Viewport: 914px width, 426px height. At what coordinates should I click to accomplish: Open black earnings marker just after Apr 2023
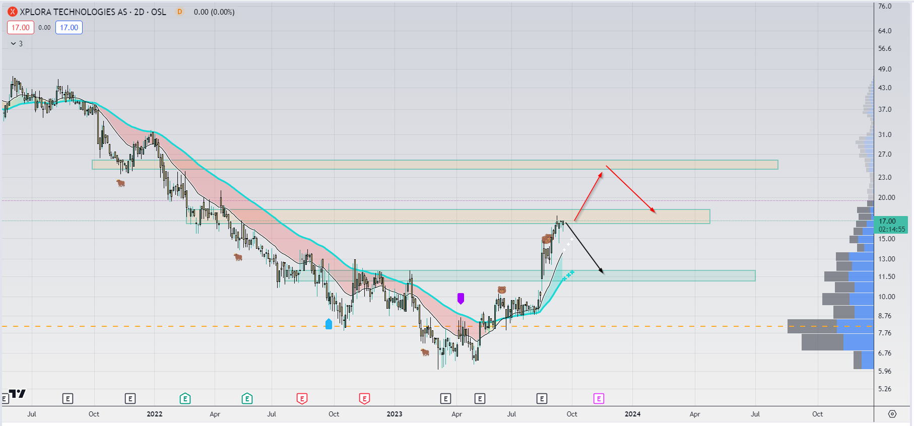[x=480, y=399]
